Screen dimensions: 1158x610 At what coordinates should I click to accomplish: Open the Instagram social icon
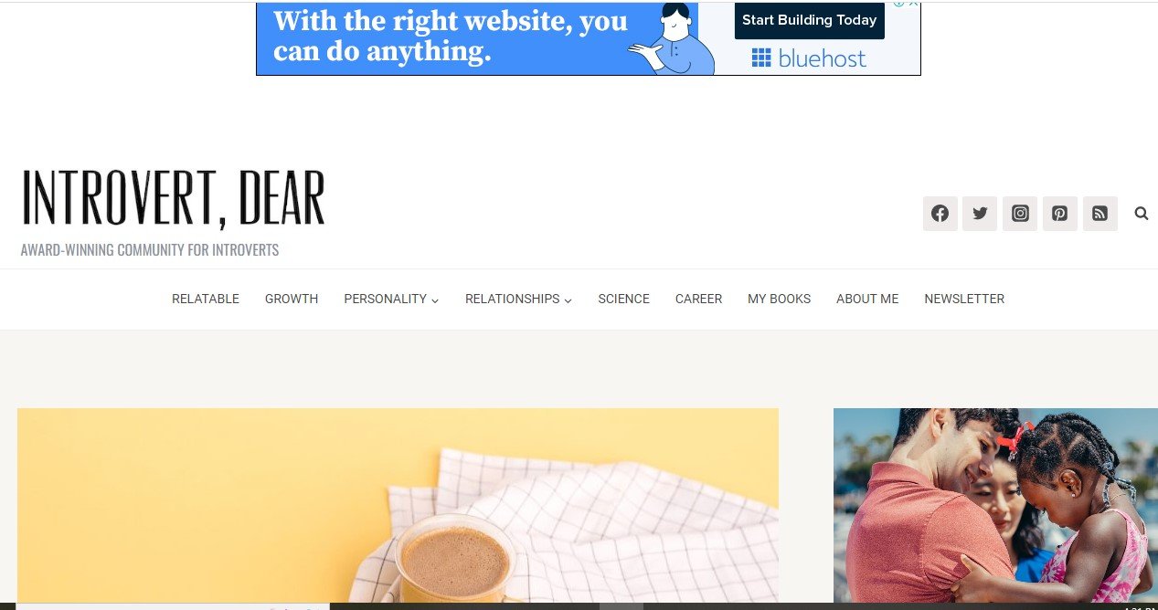pyautogui.click(x=1020, y=214)
